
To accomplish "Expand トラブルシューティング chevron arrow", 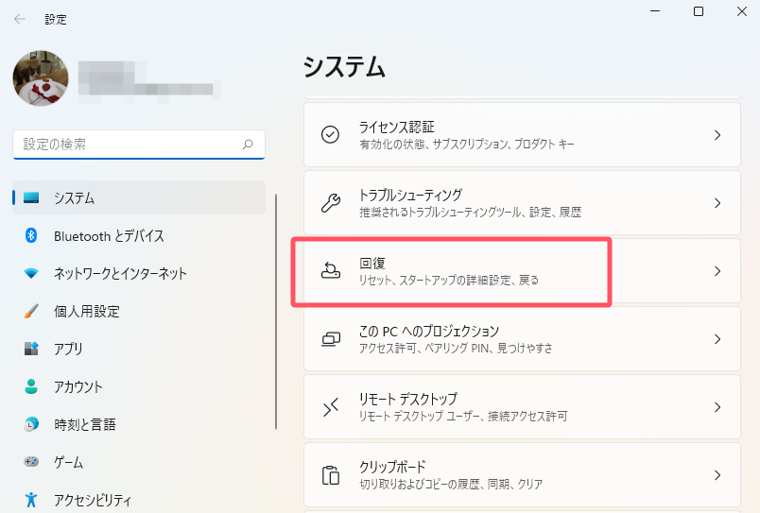I will pos(717,202).
